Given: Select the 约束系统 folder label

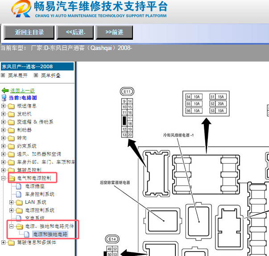Looking at the screenshot, I should click(x=27, y=146).
